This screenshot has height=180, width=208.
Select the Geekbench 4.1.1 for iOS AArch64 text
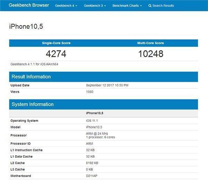[34, 64]
